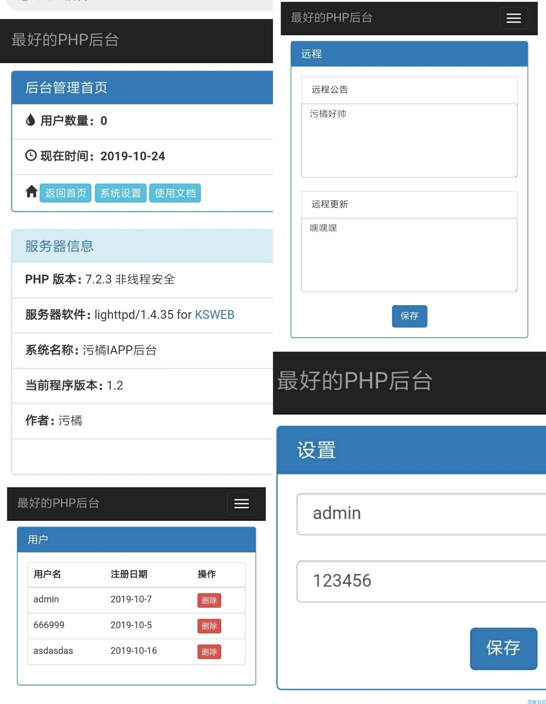The width and height of the screenshot is (546, 704).
Task: Click the PHP 版本 7.2.3 row
Action: (142, 279)
